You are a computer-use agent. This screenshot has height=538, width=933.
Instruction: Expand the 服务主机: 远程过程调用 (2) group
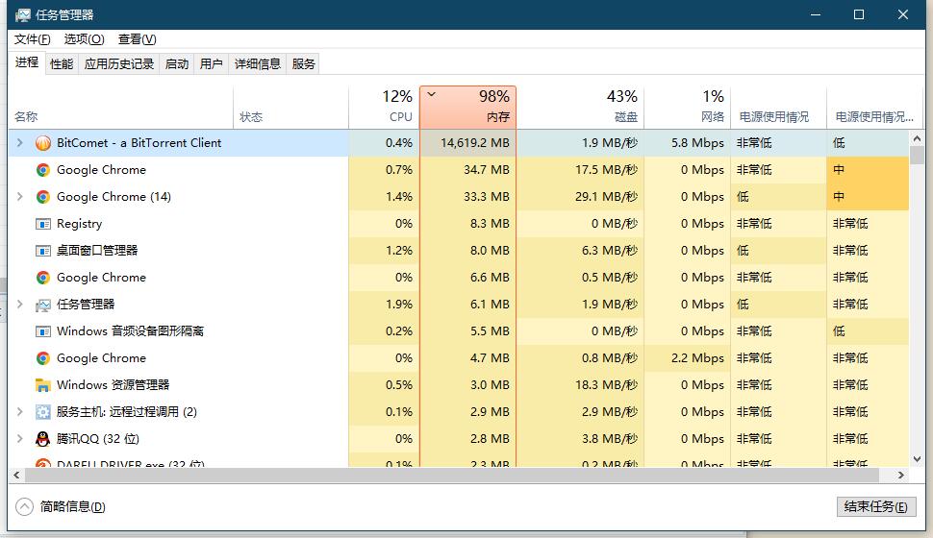point(19,411)
